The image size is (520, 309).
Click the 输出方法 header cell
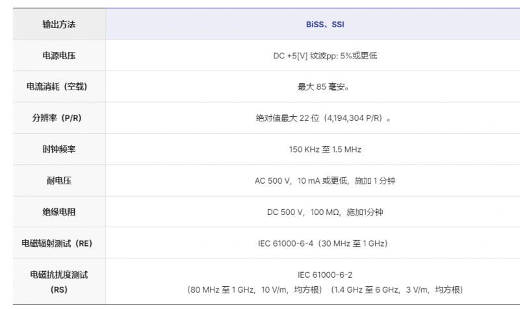click(58, 24)
